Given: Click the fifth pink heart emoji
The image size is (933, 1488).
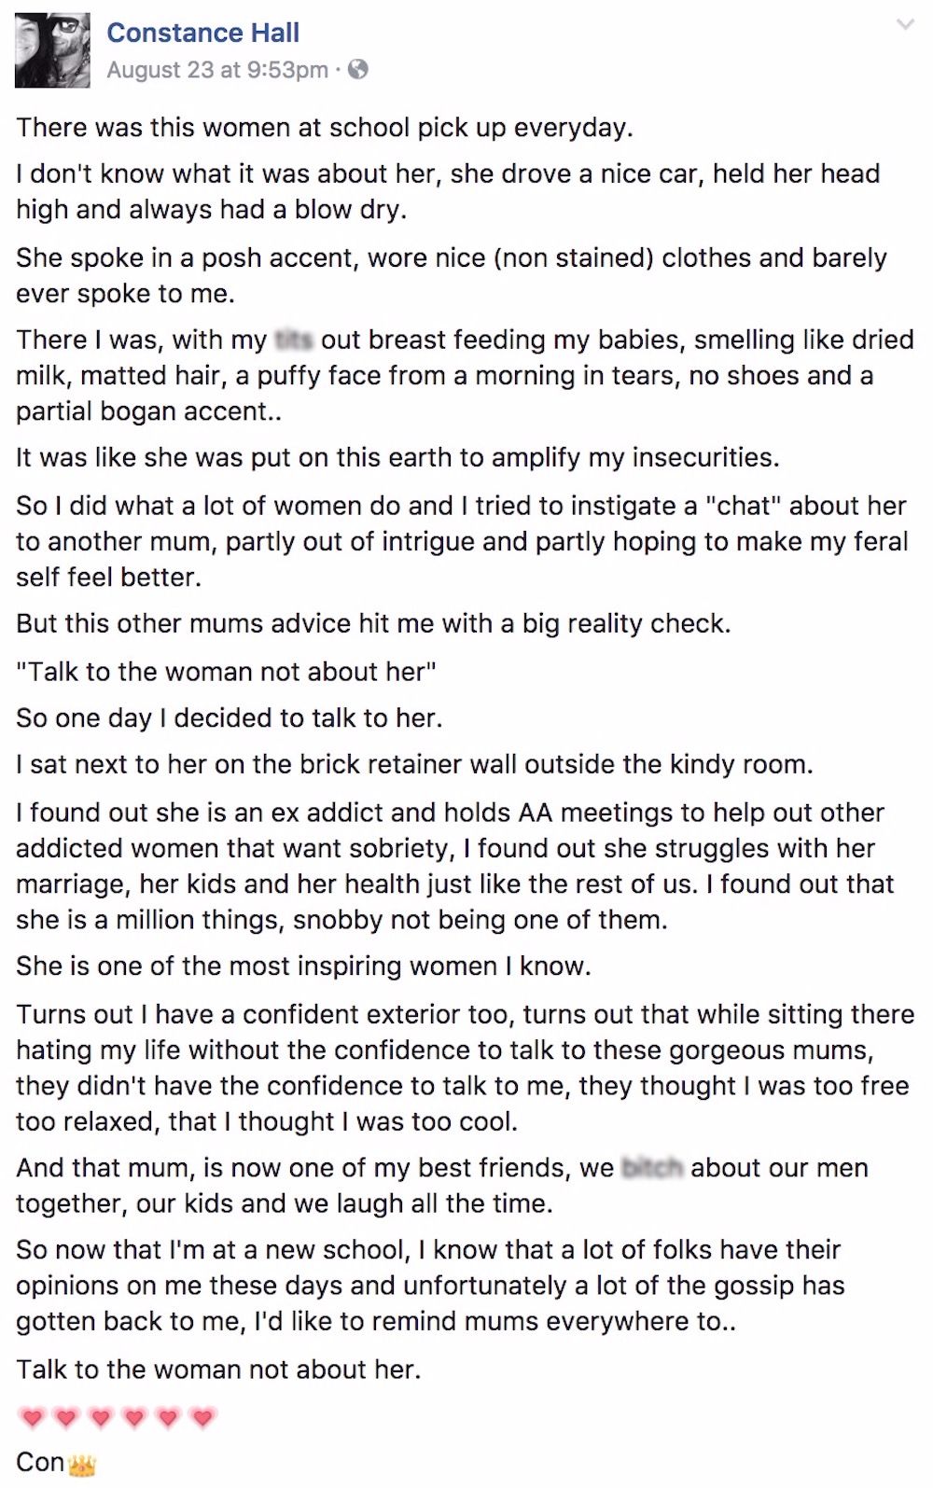Looking at the screenshot, I should [168, 1418].
